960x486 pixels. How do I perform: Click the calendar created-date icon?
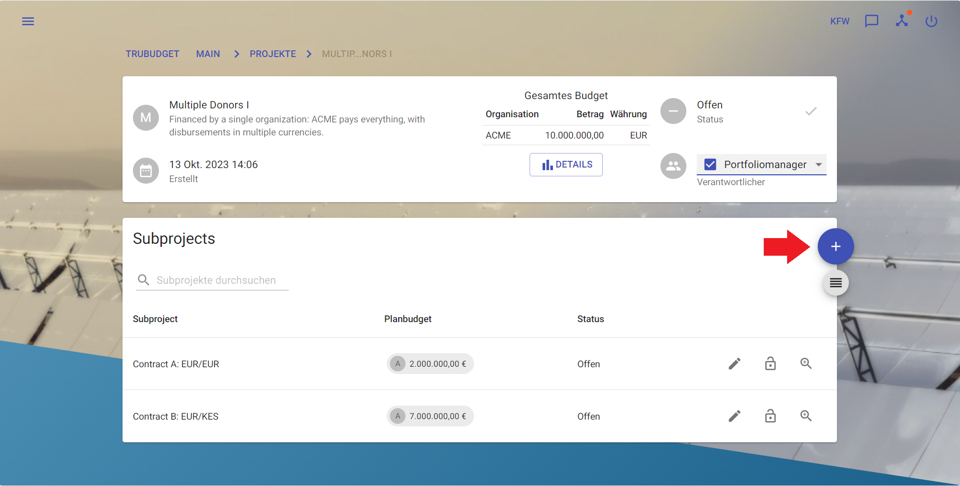[146, 171]
